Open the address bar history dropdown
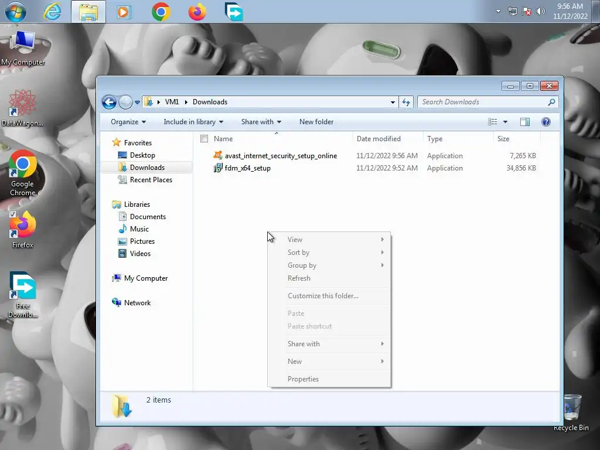The image size is (600, 450). [393, 102]
